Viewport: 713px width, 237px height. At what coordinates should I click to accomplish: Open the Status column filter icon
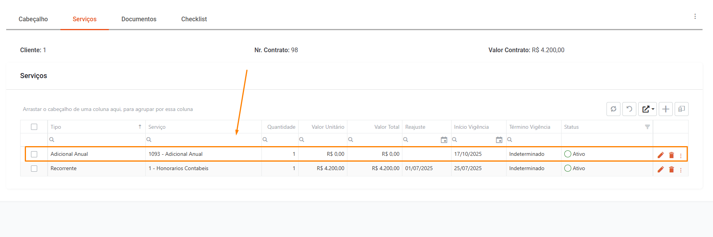point(647,127)
